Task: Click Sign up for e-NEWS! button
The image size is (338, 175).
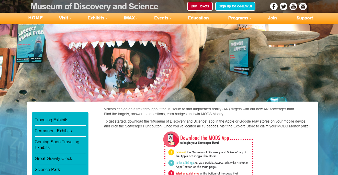Action: tap(235, 6)
